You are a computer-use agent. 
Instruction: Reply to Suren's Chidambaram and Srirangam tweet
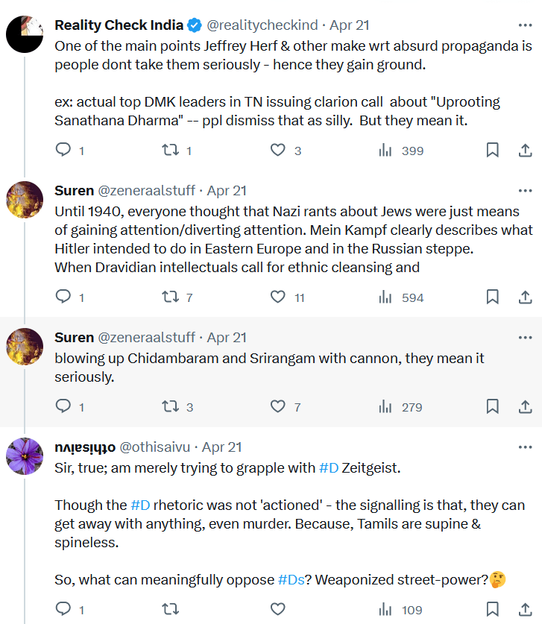63,406
